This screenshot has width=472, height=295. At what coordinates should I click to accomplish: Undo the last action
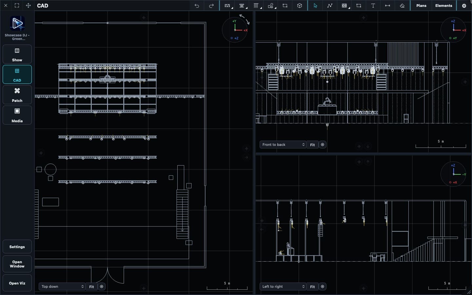197,6
